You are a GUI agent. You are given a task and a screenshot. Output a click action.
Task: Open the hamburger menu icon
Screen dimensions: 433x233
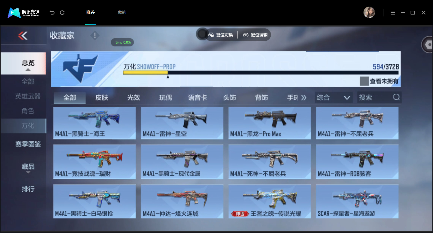coord(393,13)
